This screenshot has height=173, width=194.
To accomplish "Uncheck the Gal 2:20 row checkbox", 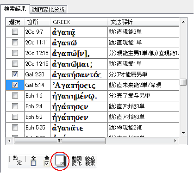I will (x=15, y=74).
